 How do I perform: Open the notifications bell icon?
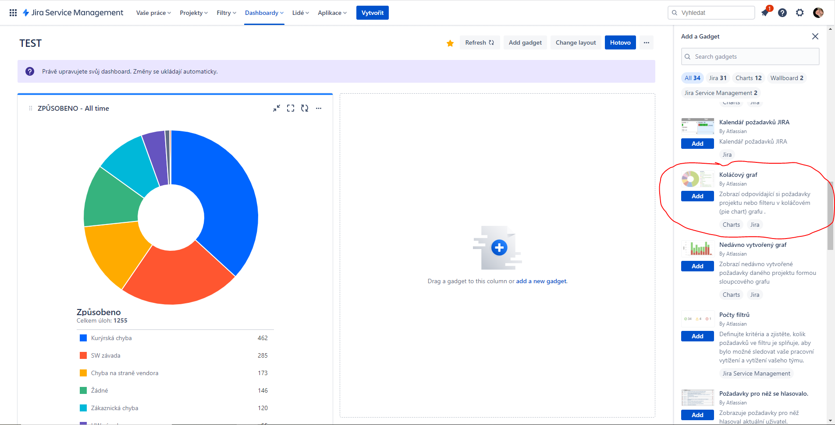click(x=765, y=13)
